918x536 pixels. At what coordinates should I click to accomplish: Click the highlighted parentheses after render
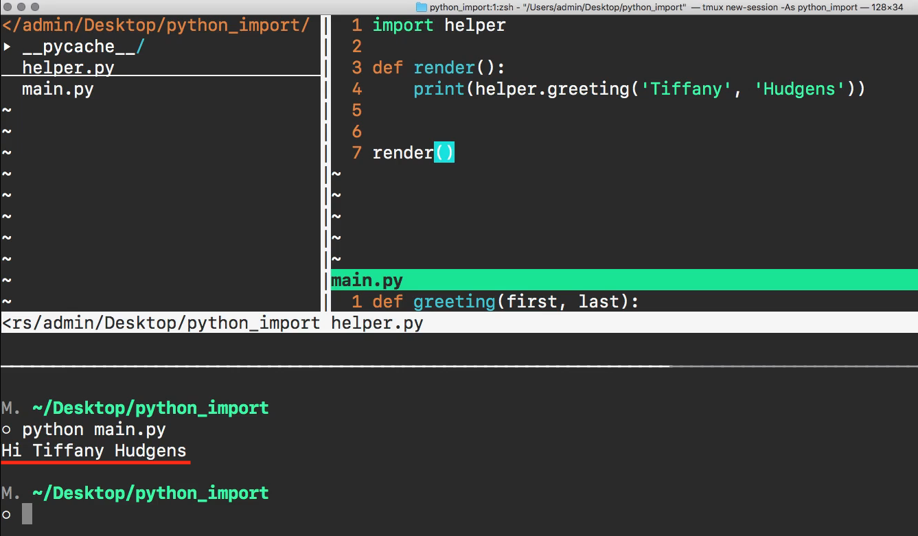point(446,152)
